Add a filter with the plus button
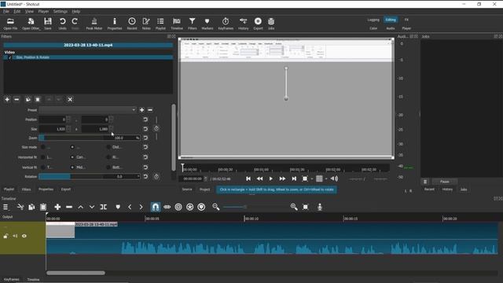503x283 pixels. (7, 100)
